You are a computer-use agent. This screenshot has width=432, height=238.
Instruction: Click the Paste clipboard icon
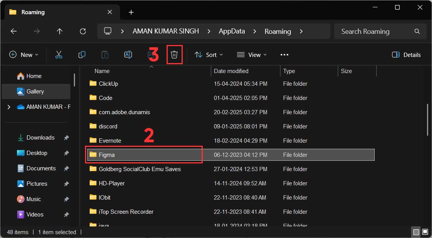105,55
